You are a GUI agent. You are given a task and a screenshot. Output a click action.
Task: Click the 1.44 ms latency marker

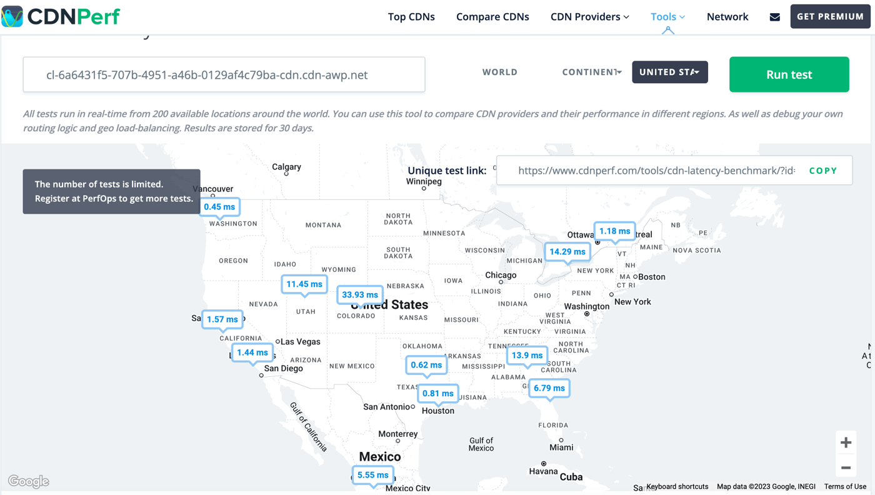(x=252, y=352)
